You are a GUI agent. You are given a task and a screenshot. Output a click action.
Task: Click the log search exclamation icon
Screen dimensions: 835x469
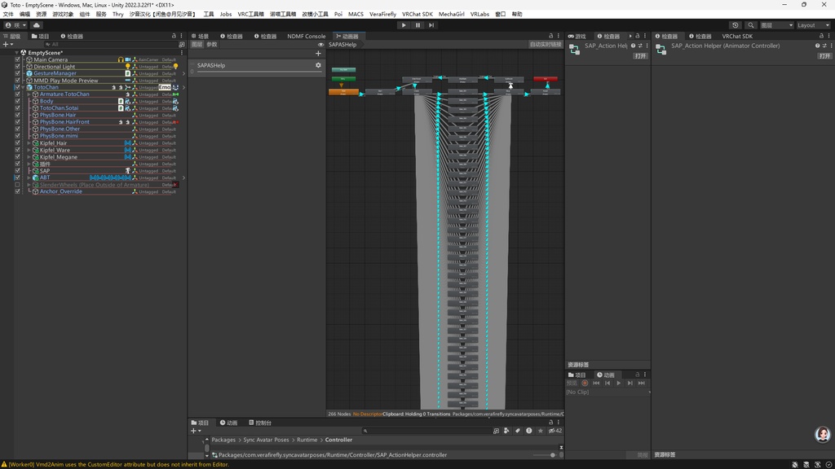pyautogui.click(x=528, y=431)
